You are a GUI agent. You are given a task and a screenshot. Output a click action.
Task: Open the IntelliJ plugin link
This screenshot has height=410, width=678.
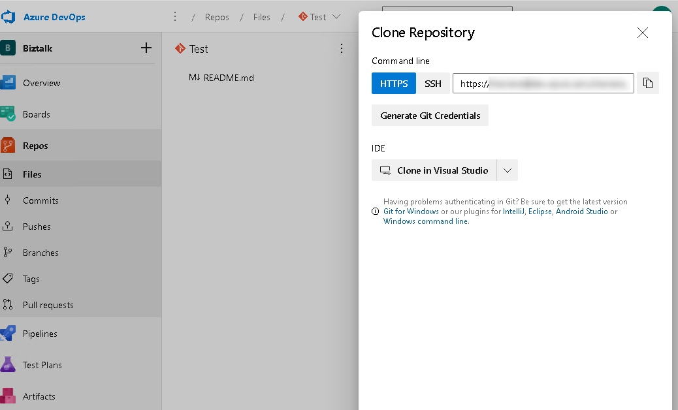click(513, 212)
